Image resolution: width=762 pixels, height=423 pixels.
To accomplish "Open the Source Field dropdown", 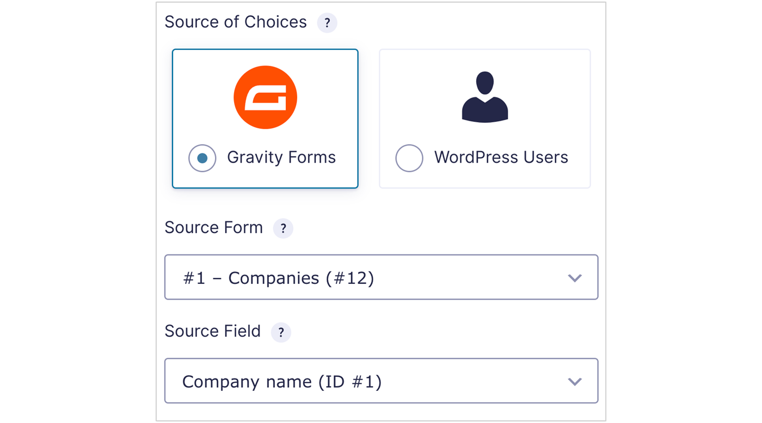I will (x=381, y=381).
